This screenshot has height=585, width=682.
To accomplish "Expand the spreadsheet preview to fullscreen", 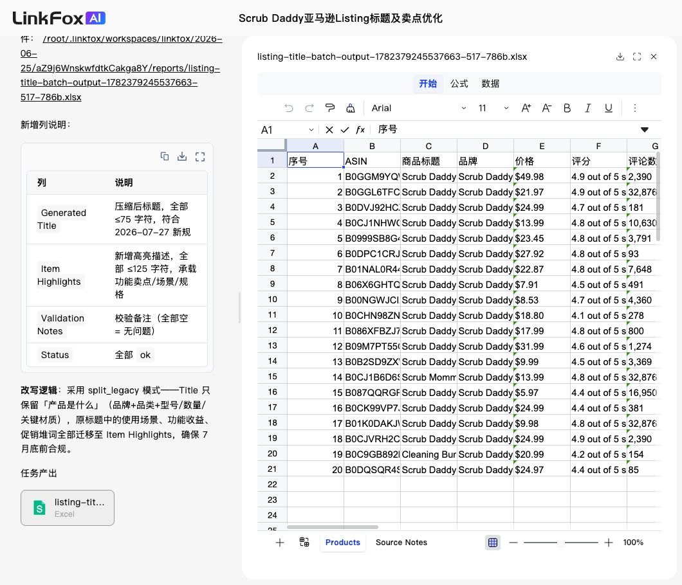I will pyautogui.click(x=637, y=57).
